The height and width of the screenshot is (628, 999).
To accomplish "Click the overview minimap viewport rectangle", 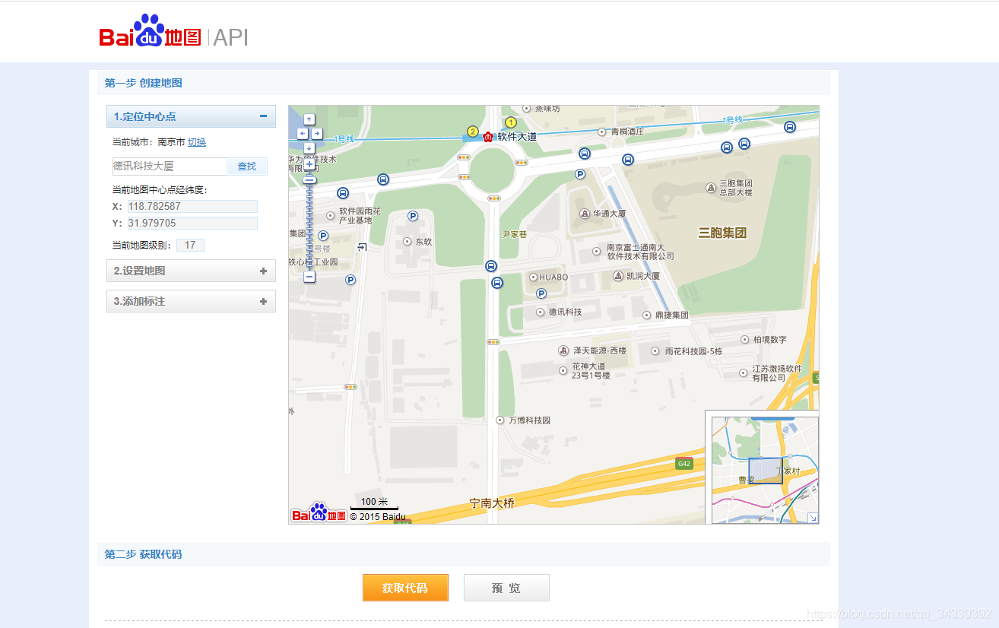I will tap(766, 471).
